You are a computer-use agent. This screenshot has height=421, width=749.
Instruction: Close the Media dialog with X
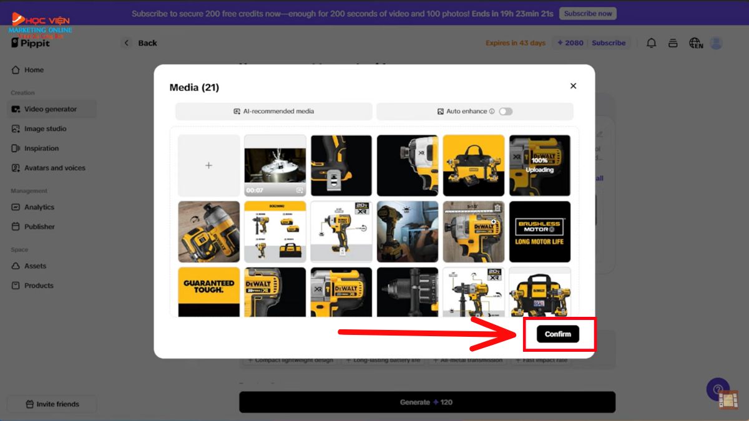coord(573,86)
